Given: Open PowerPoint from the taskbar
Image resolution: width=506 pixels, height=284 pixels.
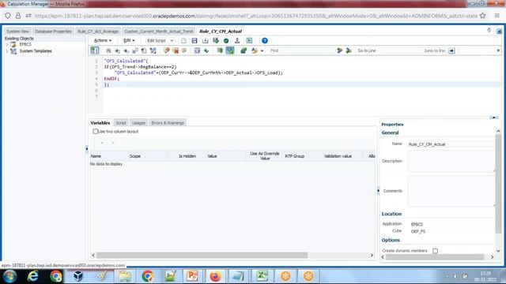Looking at the screenshot, I should pyautogui.click(x=192, y=276).
